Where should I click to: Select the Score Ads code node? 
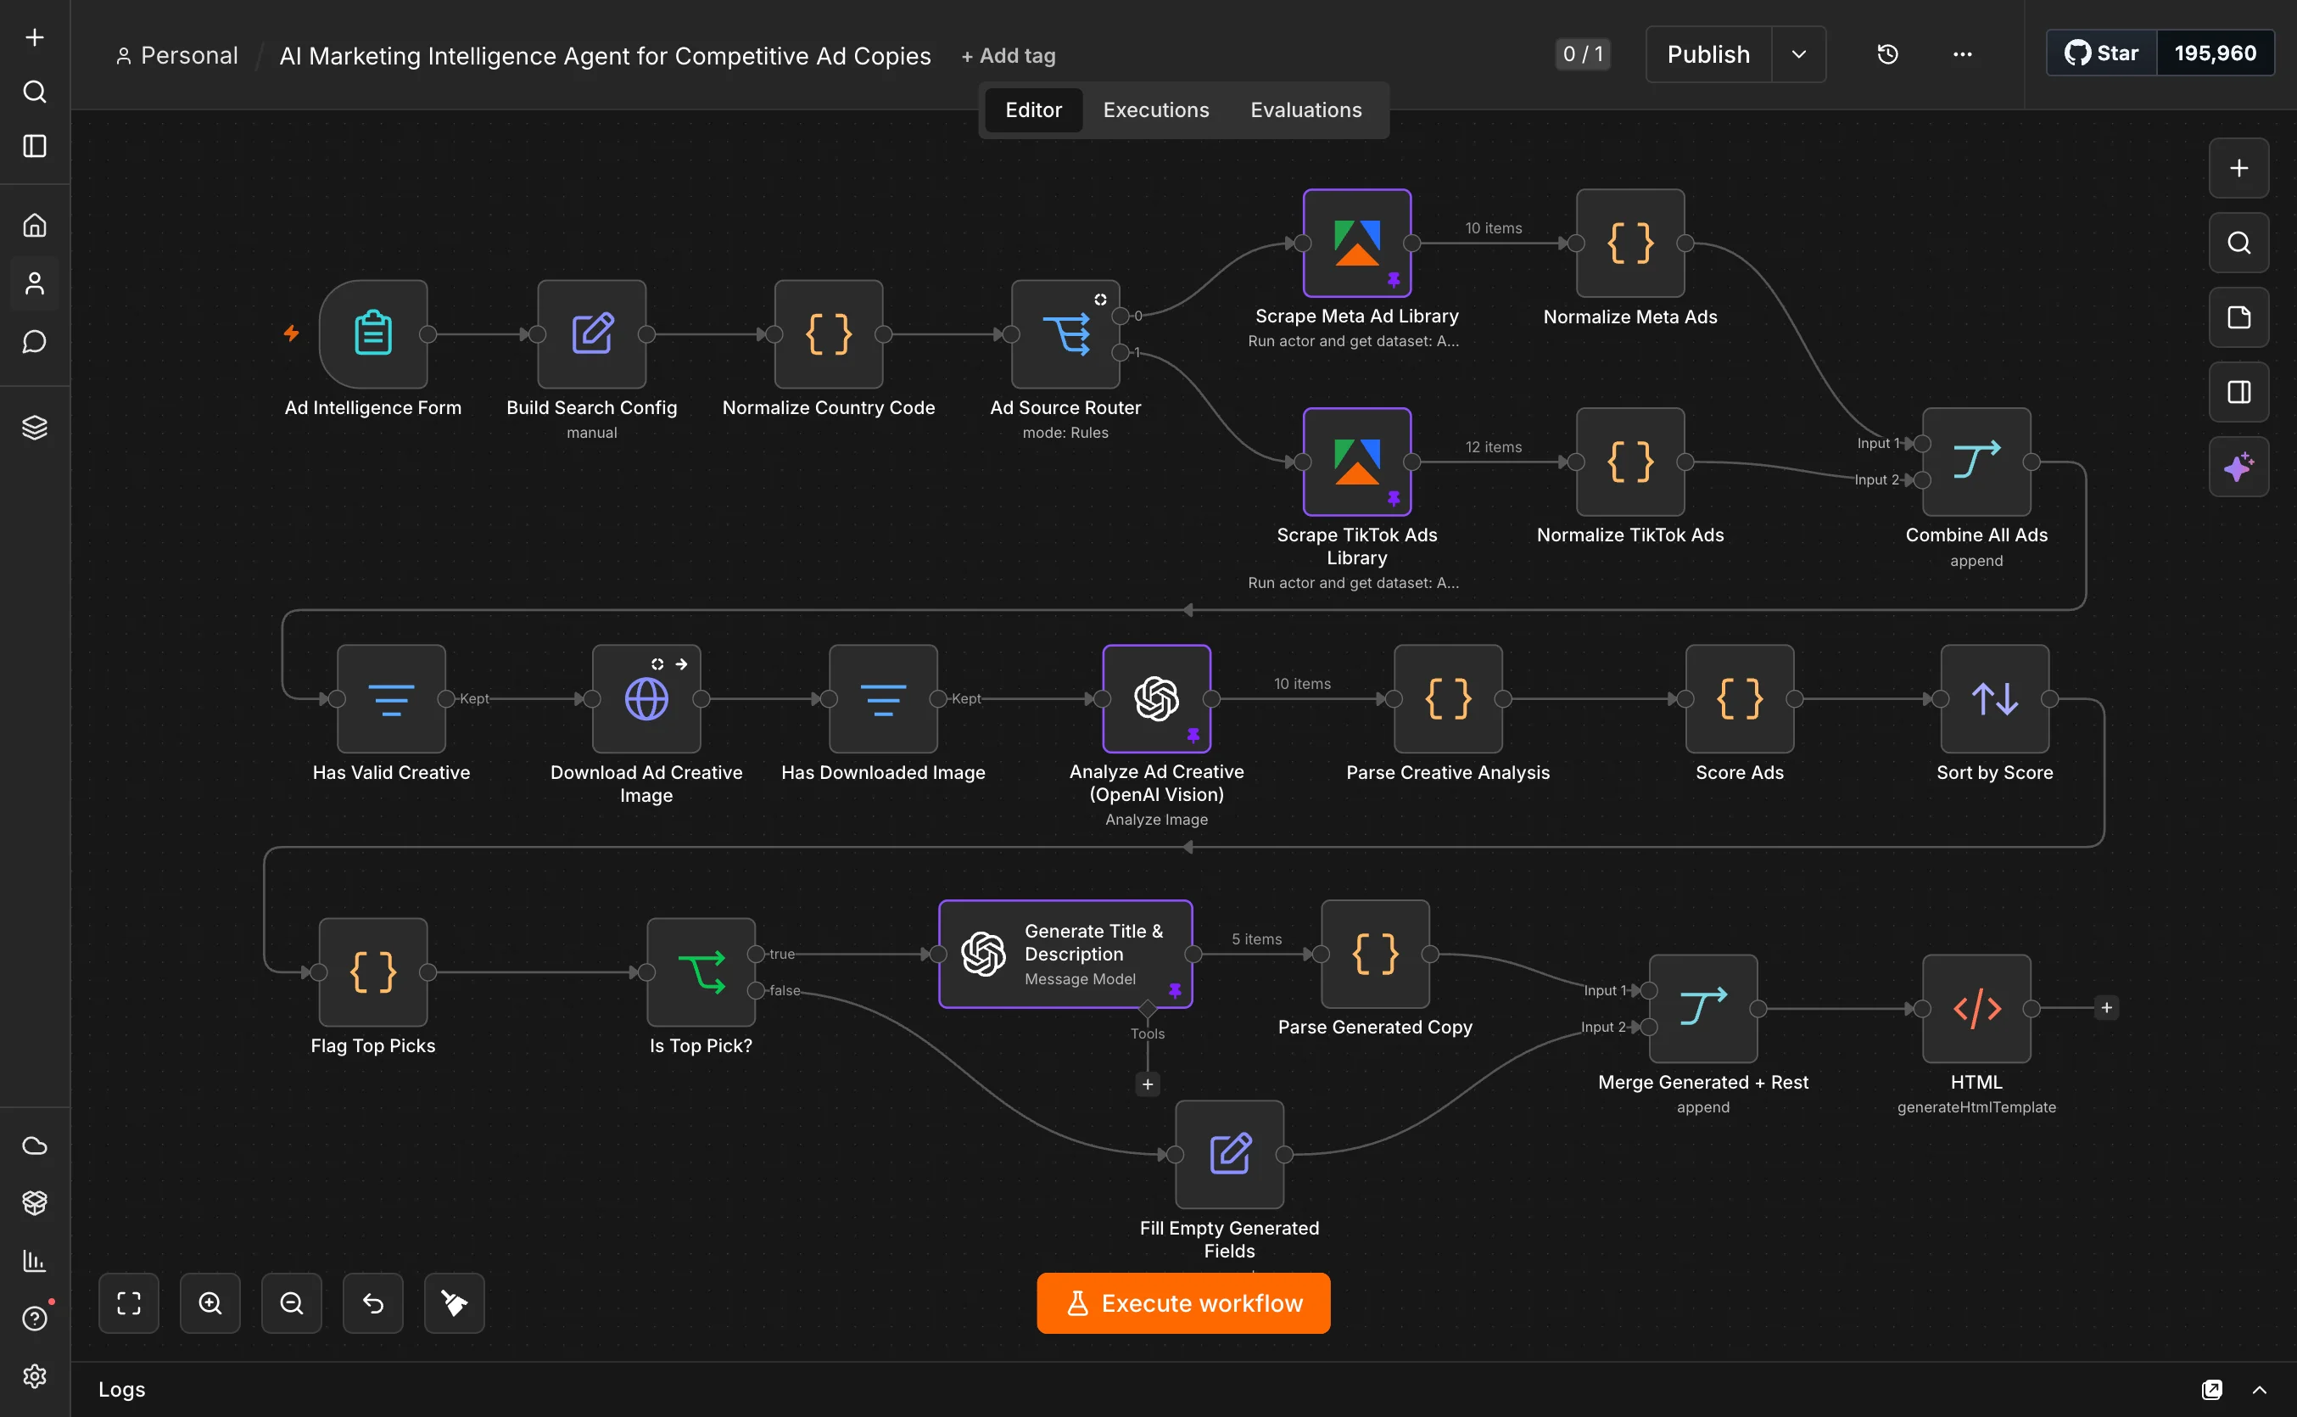point(1740,698)
